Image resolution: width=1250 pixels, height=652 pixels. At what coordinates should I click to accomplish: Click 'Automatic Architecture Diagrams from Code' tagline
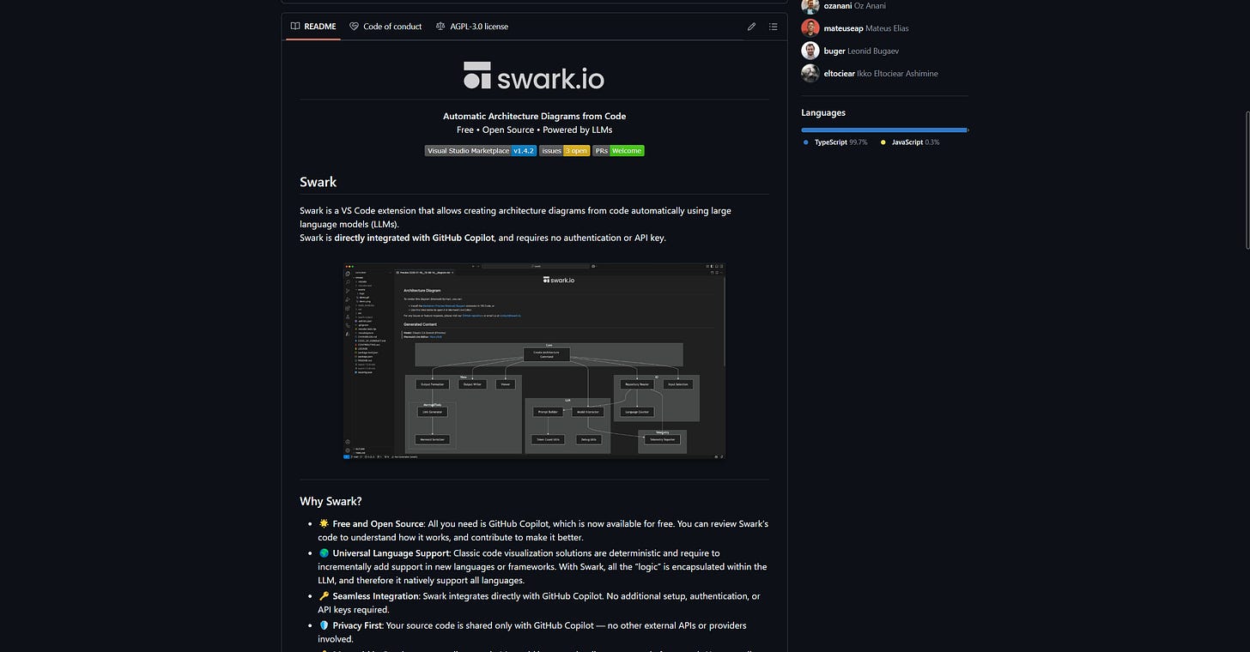(x=534, y=116)
